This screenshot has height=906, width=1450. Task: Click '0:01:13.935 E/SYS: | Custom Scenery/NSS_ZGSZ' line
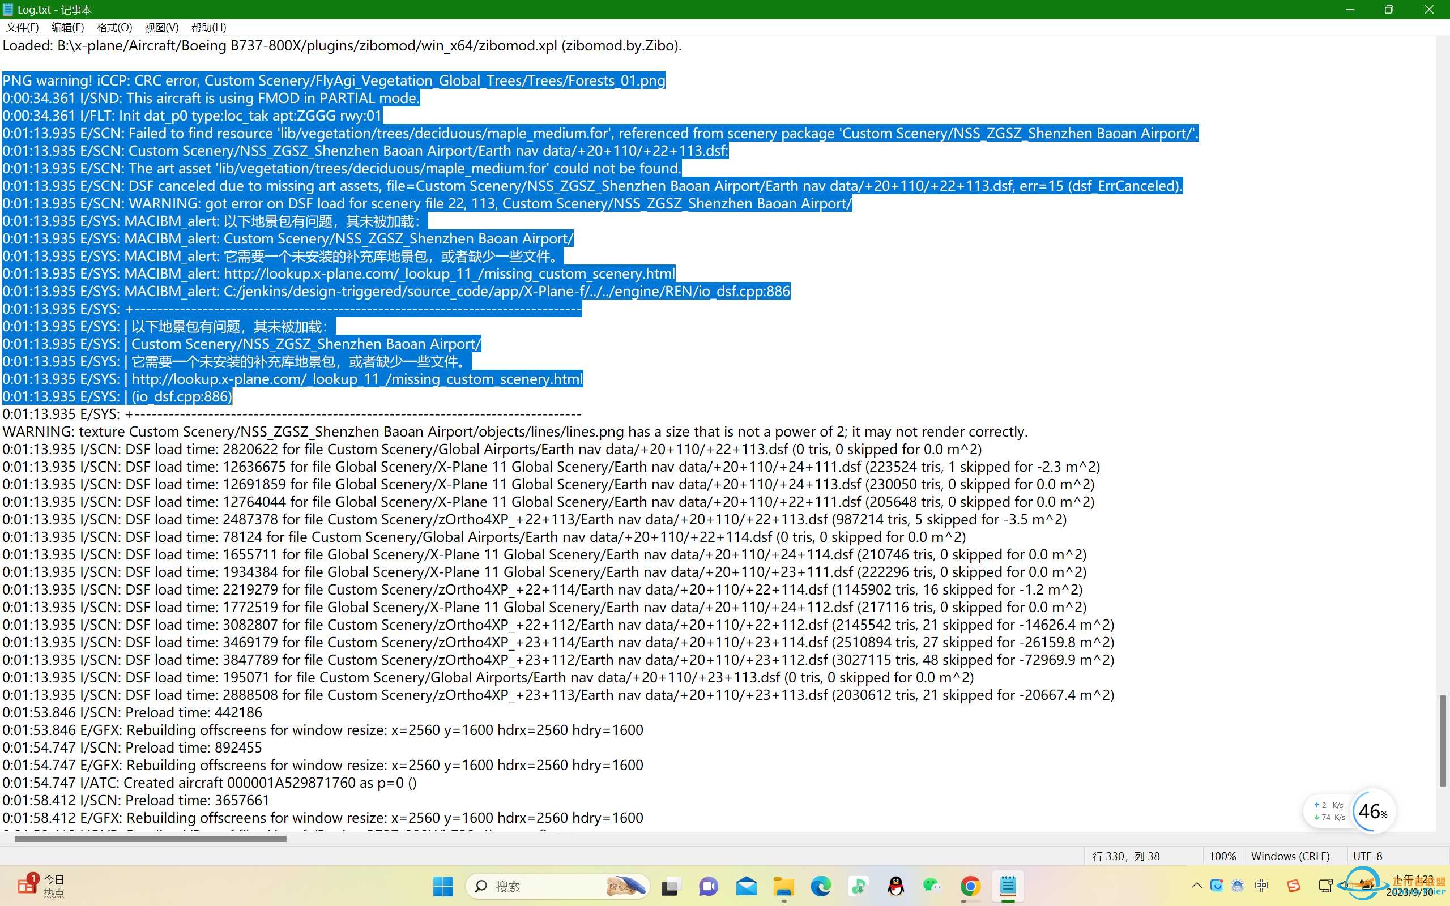coord(242,344)
